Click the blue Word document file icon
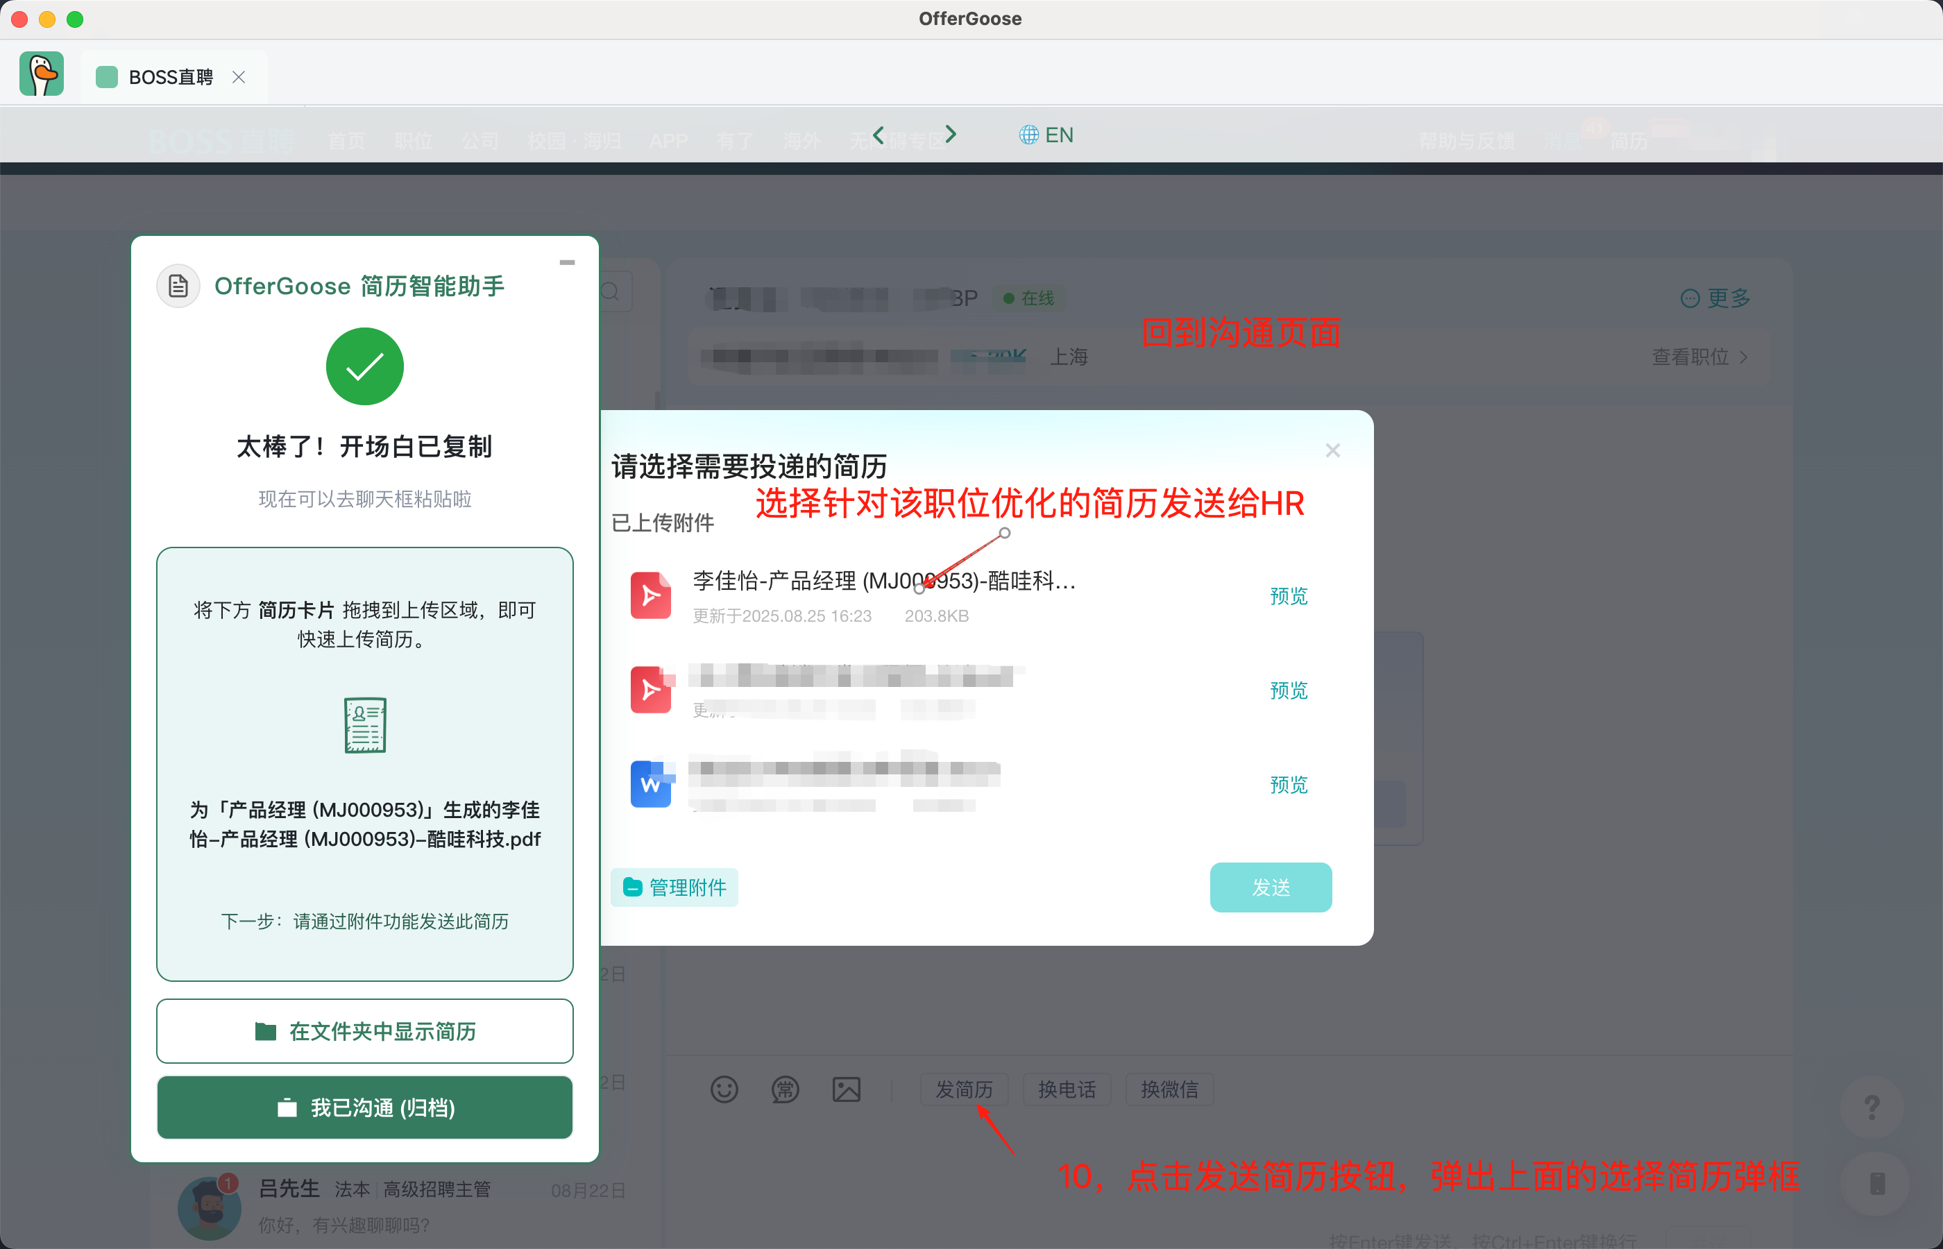 tap(650, 784)
